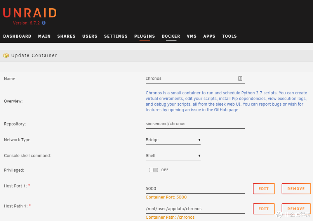Expand the Network Type dropdown
This screenshot has width=313, height=221.
coord(173,140)
